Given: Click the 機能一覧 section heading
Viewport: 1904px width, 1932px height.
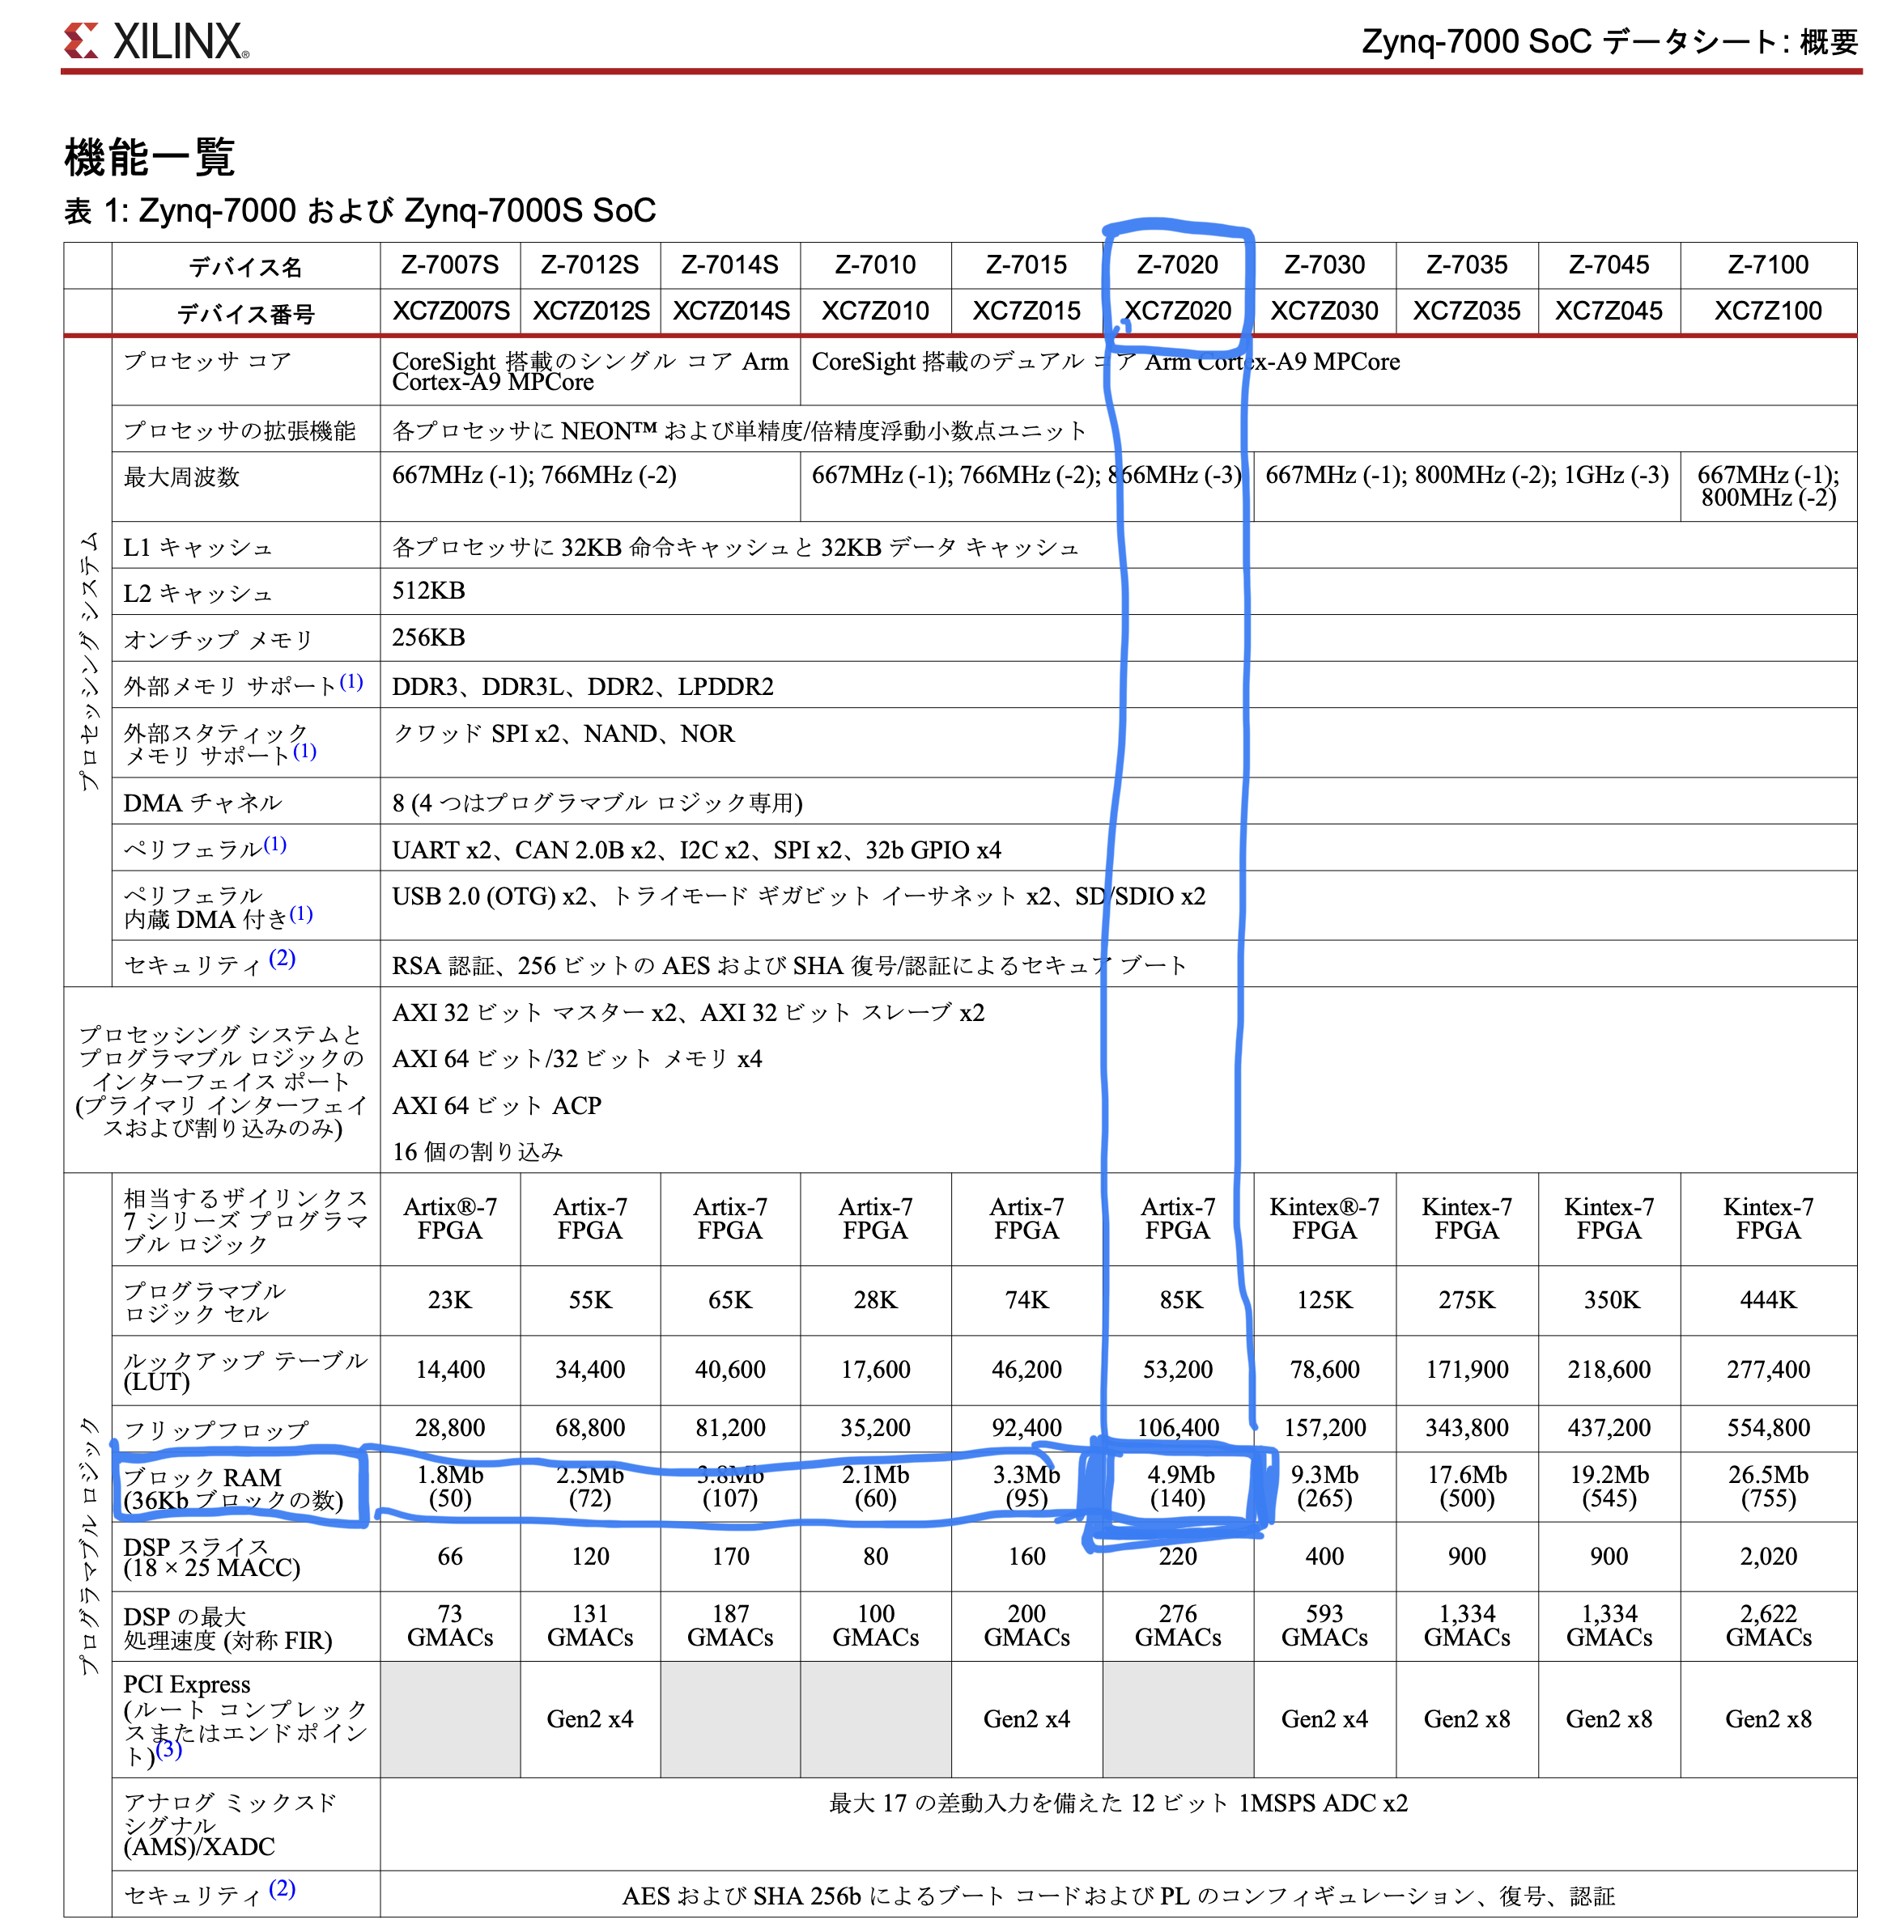Looking at the screenshot, I should pos(149,157).
